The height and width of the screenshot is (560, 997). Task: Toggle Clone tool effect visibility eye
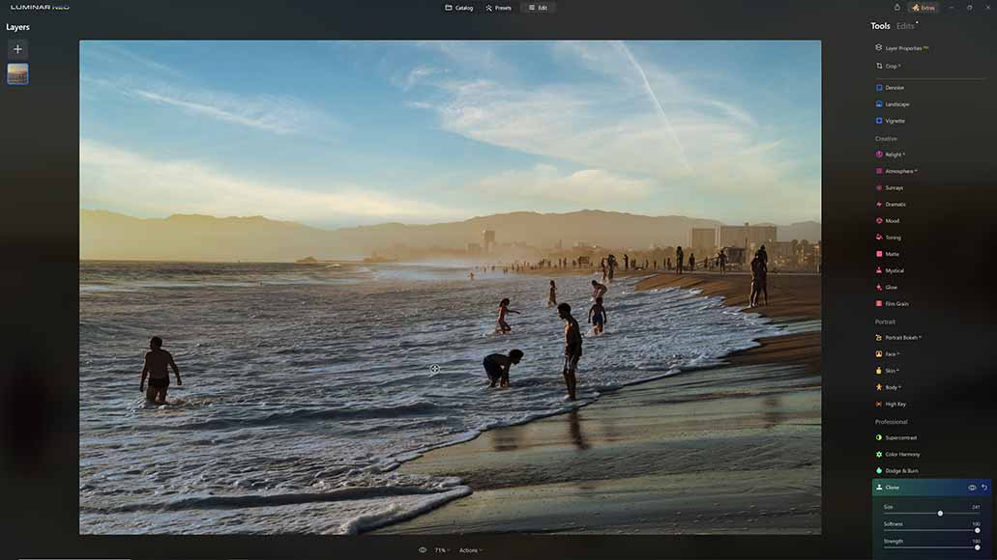(x=972, y=488)
